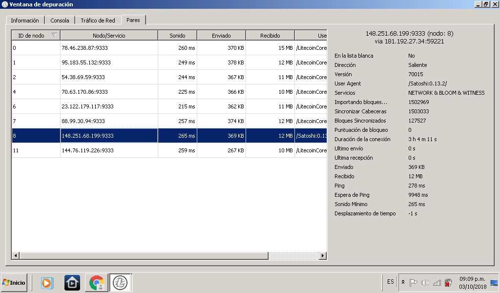Launch the media center taskbar icon
Screen dimensions: 500x293
(x=72, y=283)
